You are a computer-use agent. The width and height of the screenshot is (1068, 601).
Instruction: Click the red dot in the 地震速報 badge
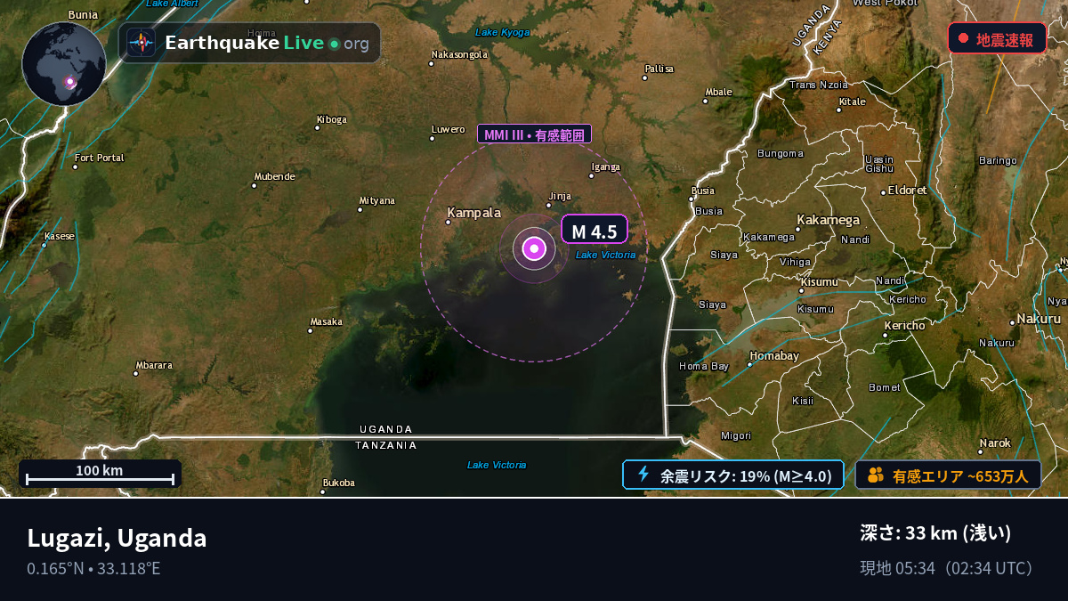click(963, 38)
